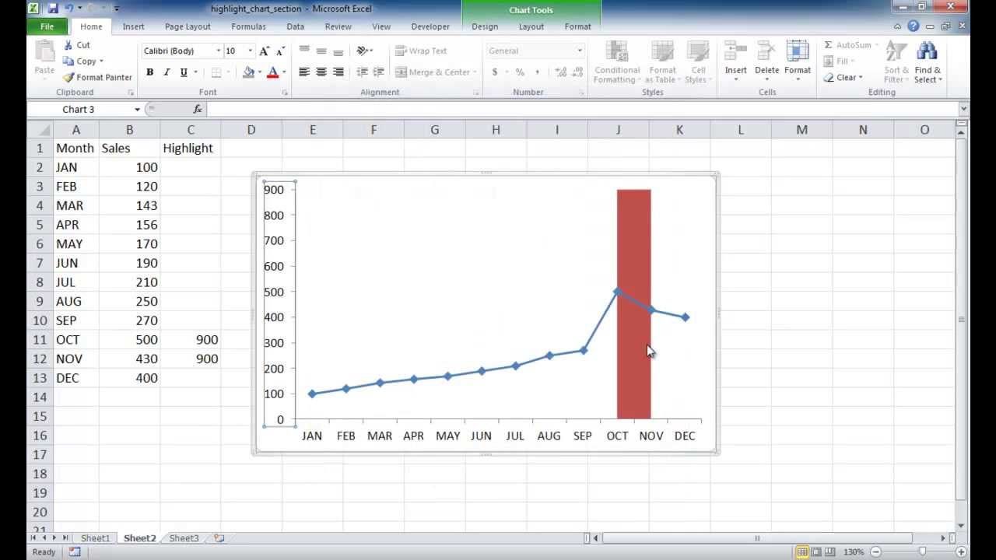Open the Clear dropdown

tap(845, 78)
